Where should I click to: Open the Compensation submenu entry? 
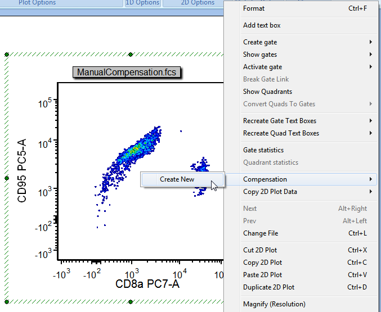click(x=265, y=179)
